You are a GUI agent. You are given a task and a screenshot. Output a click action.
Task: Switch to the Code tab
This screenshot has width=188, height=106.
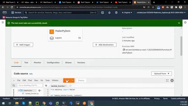coord(16,62)
